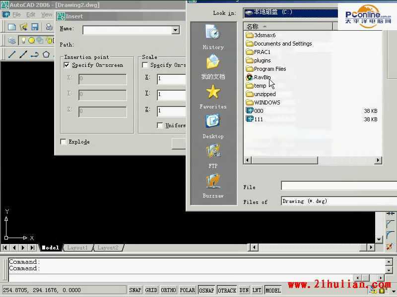Open History in the places sidebar
Screen dimensions: 397x297
[213, 37]
